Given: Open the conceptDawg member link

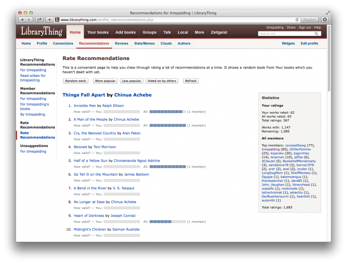Looking at the screenshot, I should point(295,146).
